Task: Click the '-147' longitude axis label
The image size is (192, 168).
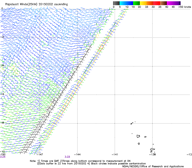Action: [x=40, y=155]
